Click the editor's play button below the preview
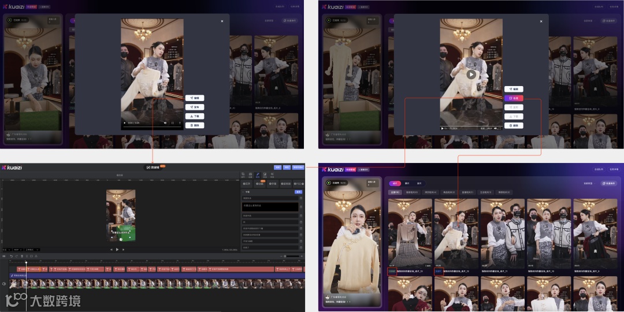This screenshot has width=624, height=312. click(117, 250)
